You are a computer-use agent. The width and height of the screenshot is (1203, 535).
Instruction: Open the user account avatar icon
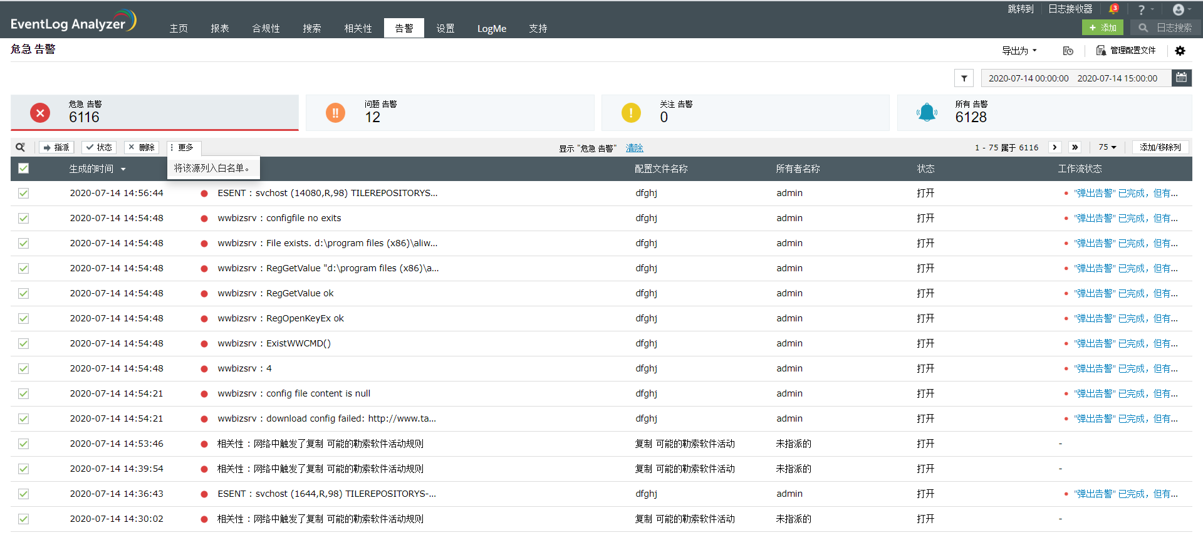point(1179,9)
